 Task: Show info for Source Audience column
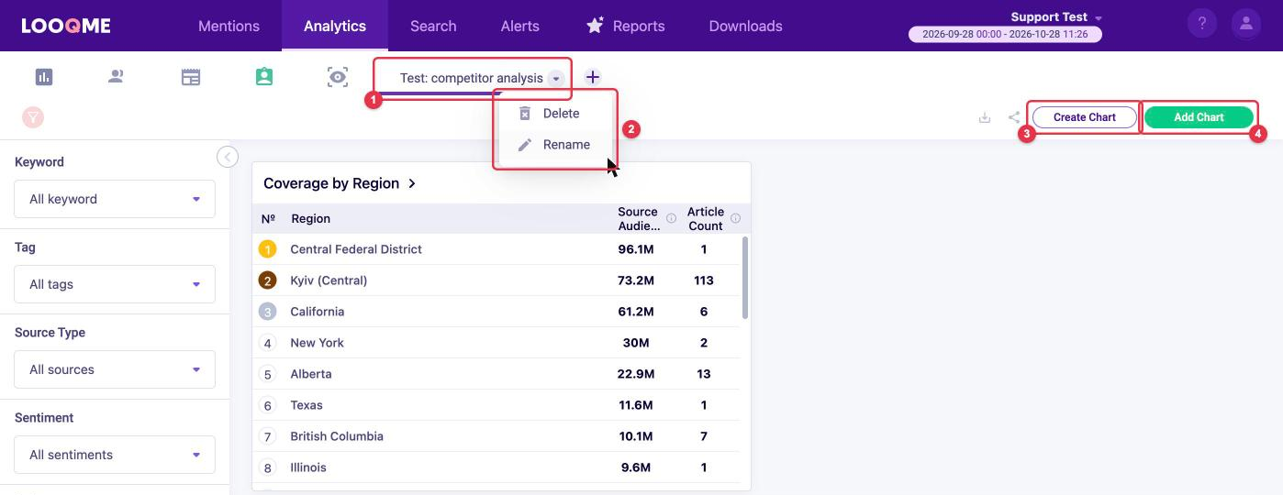pyautogui.click(x=671, y=218)
